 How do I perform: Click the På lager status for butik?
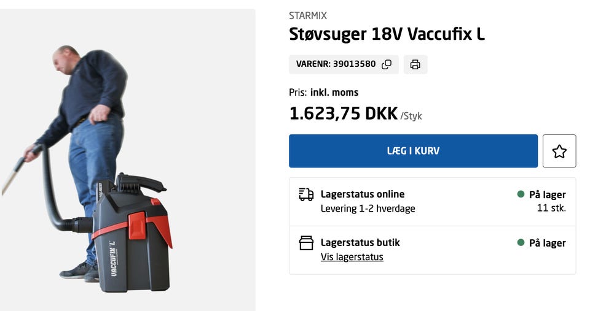tap(547, 243)
